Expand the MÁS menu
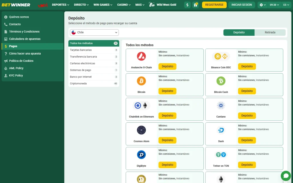 (x=140, y=5)
